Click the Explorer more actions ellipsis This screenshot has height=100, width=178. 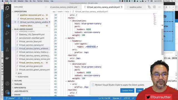coord(46,7)
